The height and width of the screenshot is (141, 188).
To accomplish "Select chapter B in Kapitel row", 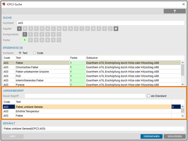I will pyautogui.click(x=25, y=28).
